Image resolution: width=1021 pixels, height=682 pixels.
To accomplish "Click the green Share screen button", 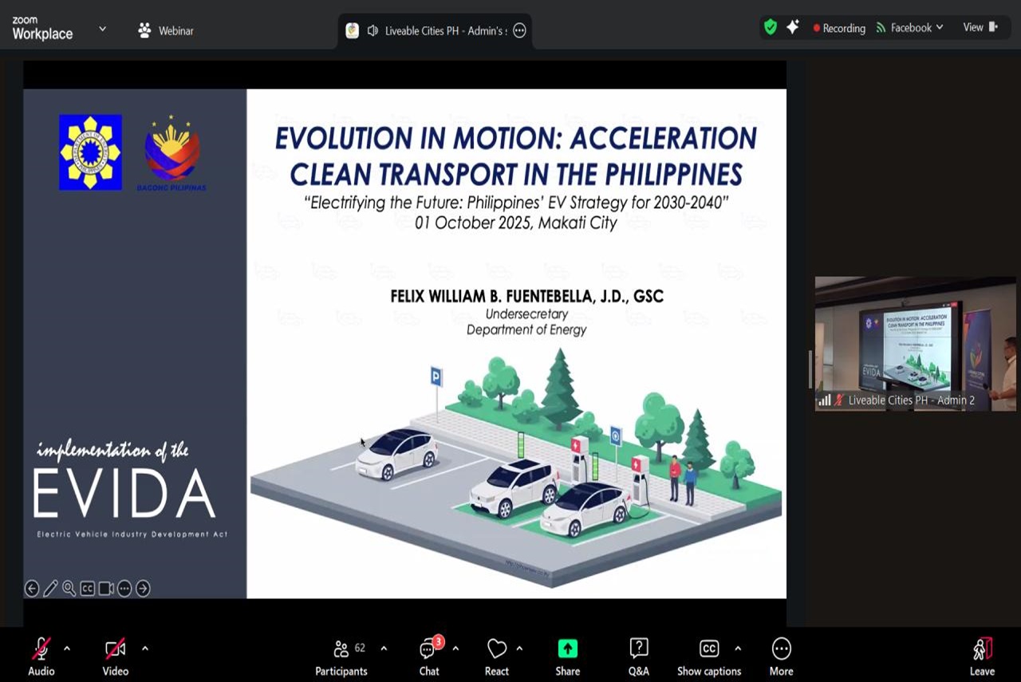I will click(x=567, y=657).
